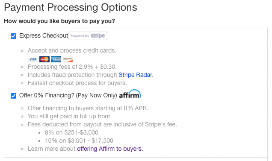This screenshot has width=272, height=161.
Task: Click the American Express card icon
Action: tap(56, 59)
